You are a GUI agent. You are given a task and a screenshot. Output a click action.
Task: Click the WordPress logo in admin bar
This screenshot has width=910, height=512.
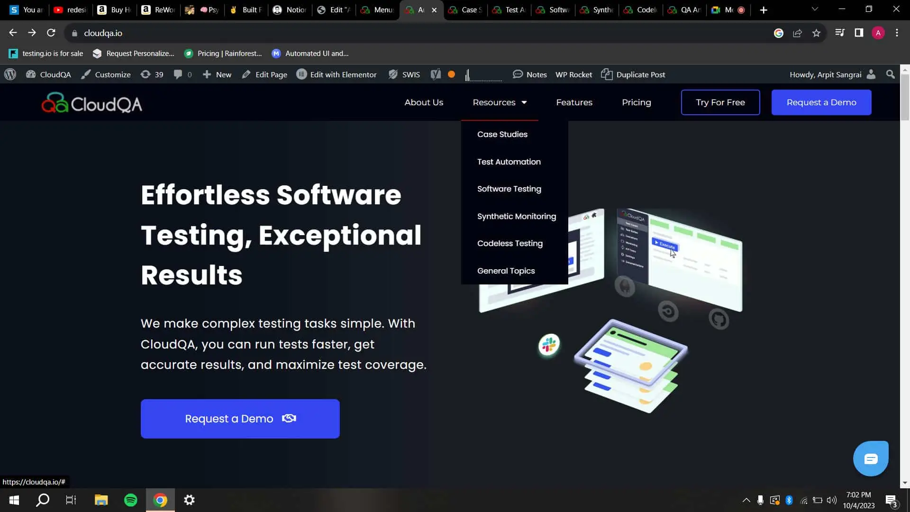click(x=10, y=74)
